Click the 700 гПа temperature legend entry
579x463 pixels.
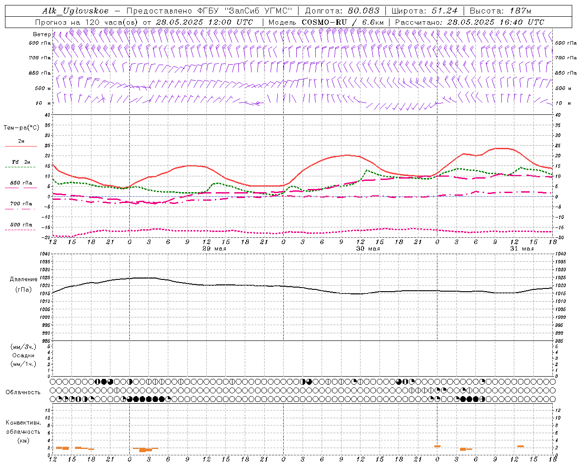(21, 204)
